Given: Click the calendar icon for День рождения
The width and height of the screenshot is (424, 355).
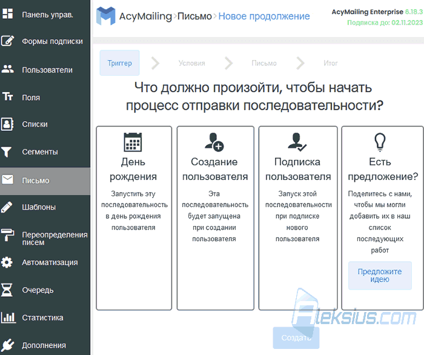Looking at the screenshot, I should 133,142.
